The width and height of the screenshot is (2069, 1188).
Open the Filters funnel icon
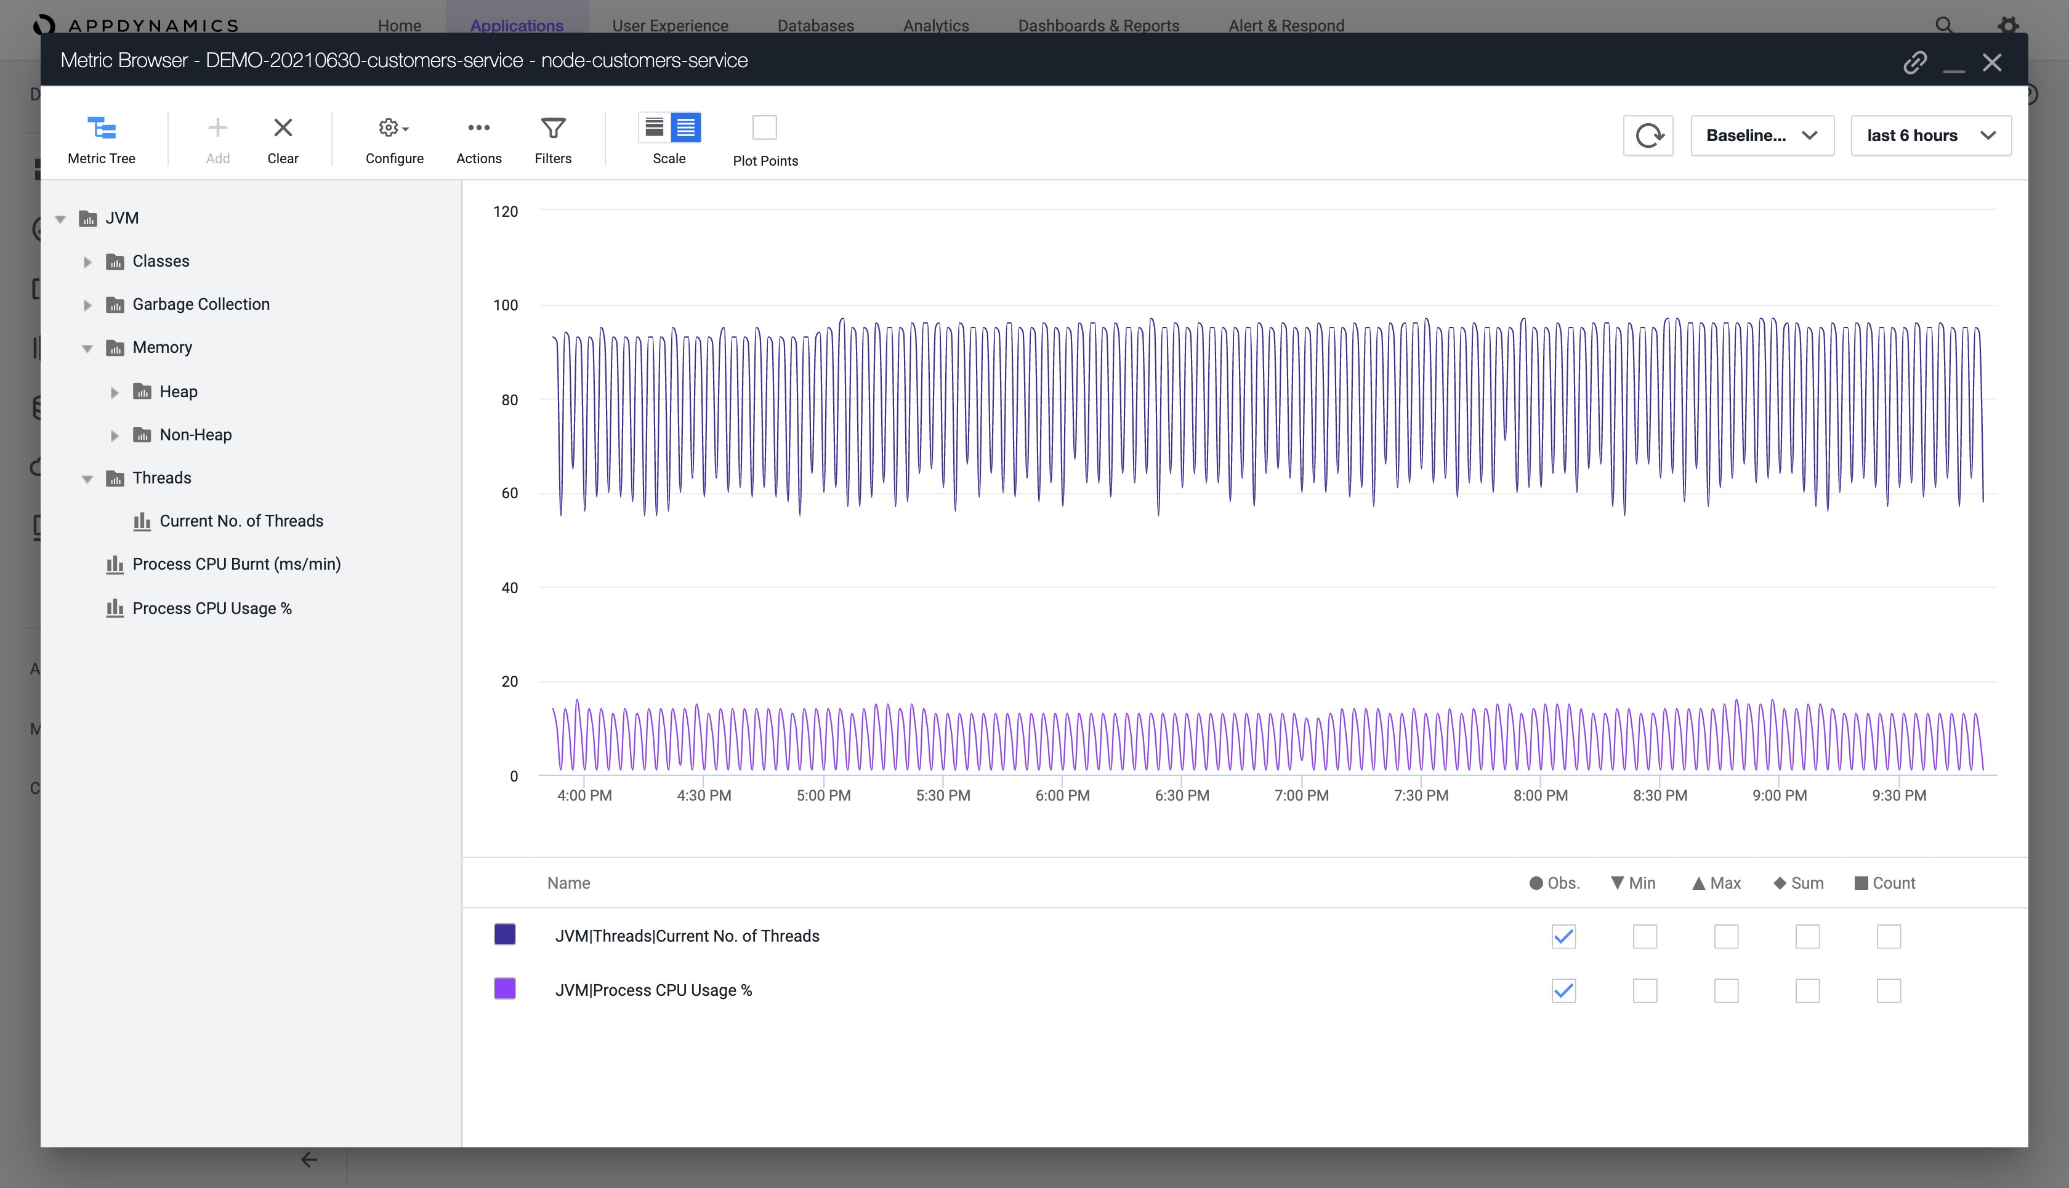point(552,128)
